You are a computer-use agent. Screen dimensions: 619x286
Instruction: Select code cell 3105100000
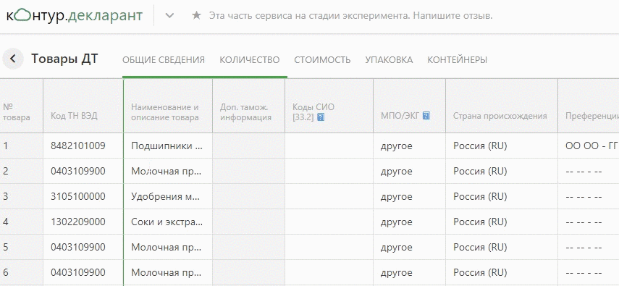(x=83, y=196)
